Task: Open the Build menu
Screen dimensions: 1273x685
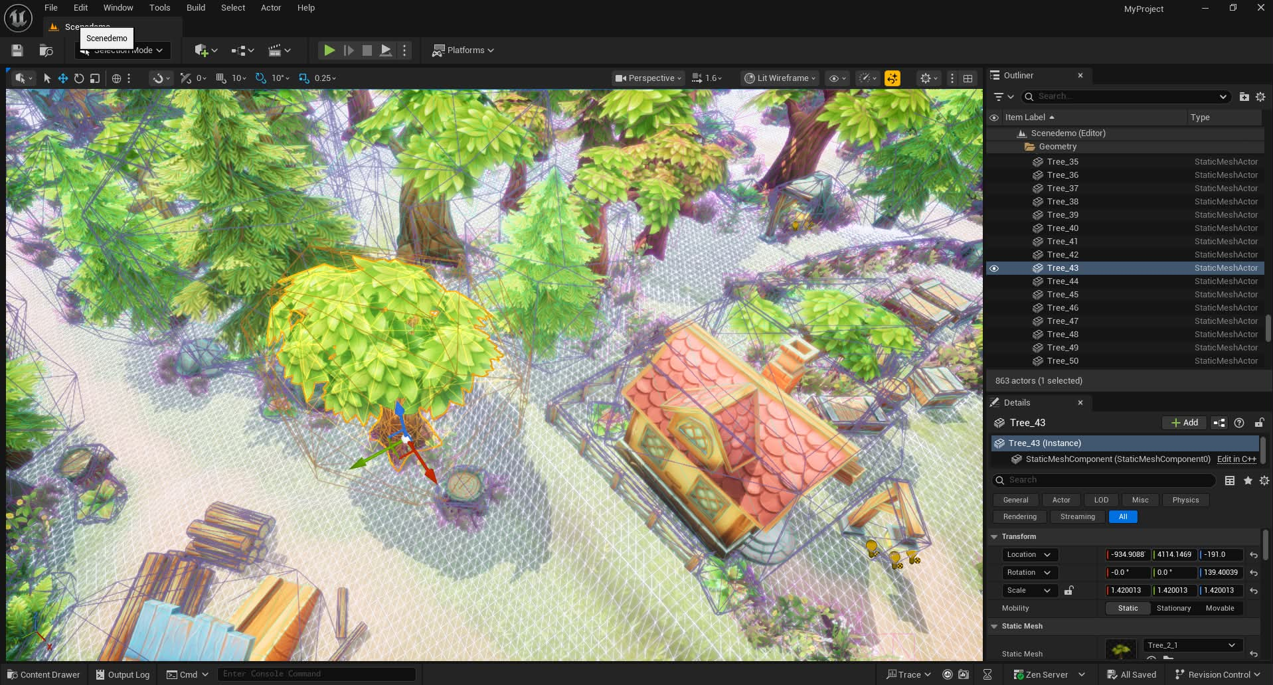Action: point(196,8)
